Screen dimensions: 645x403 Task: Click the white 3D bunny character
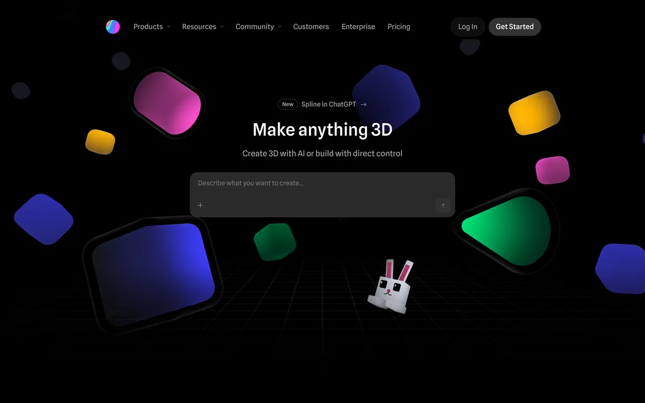tap(390, 286)
